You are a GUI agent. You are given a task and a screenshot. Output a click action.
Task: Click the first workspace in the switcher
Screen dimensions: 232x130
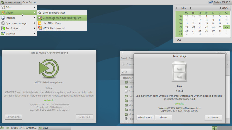[x=214, y=128]
